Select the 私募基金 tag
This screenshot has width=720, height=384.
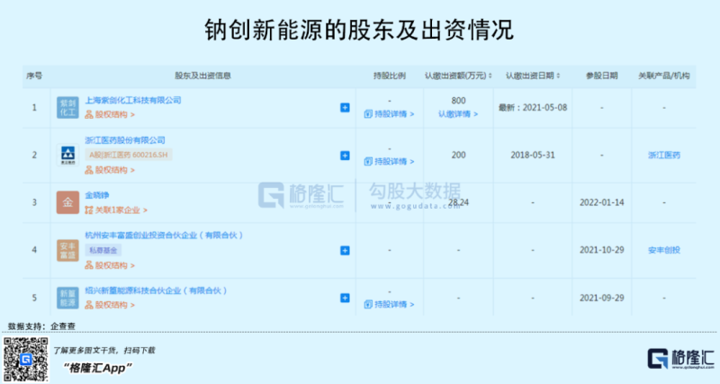point(103,250)
